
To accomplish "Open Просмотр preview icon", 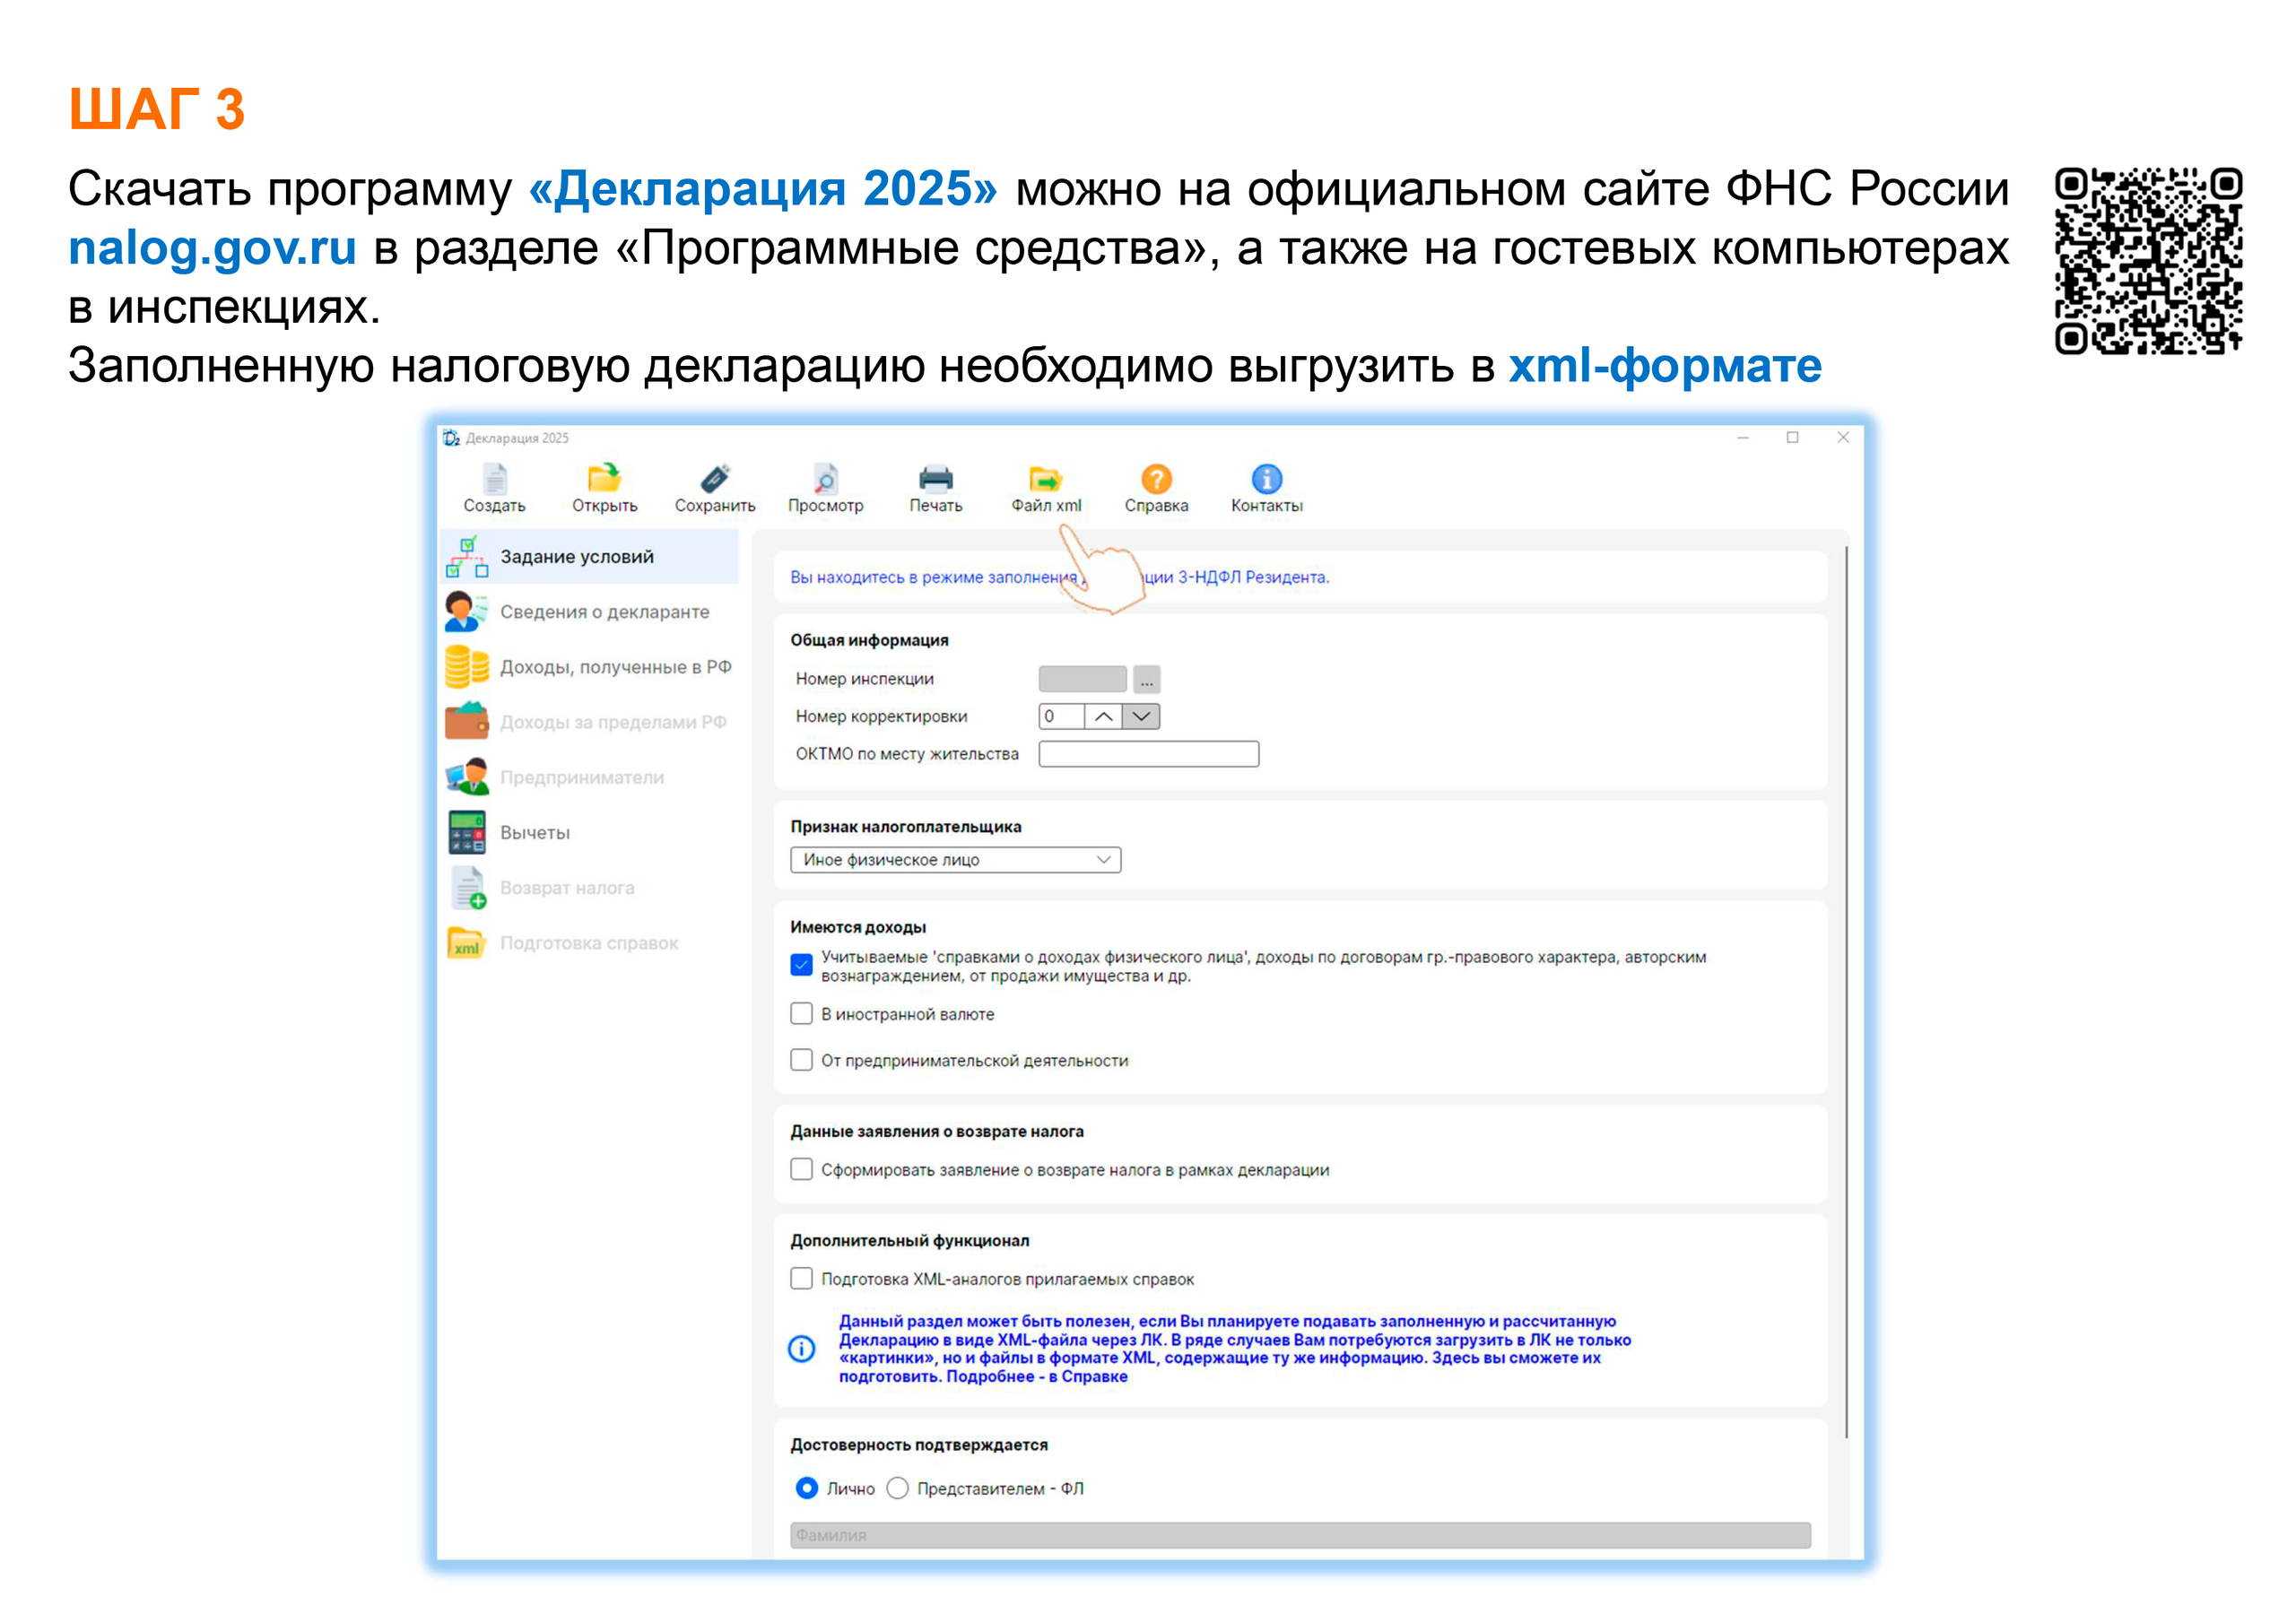I will [x=825, y=480].
